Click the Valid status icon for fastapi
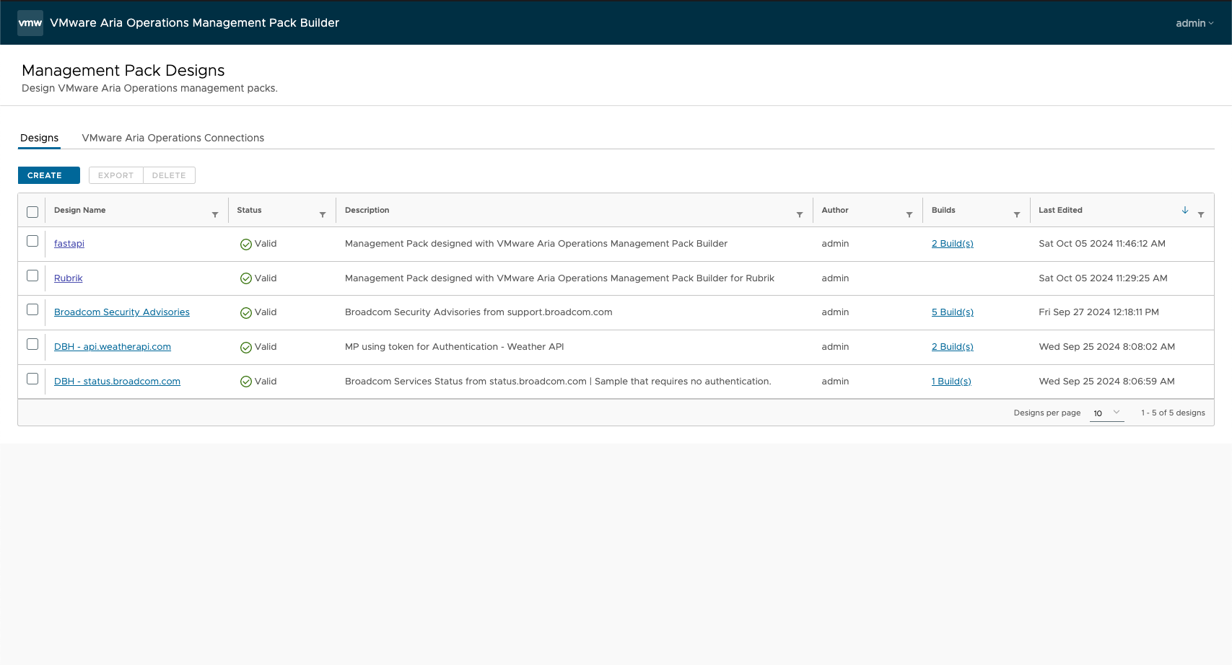Viewport: 1232px width, 665px height. 246,245
